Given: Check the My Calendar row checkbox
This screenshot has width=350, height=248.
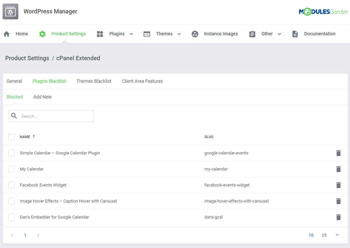Looking at the screenshot, I should (x=11, y=169).
